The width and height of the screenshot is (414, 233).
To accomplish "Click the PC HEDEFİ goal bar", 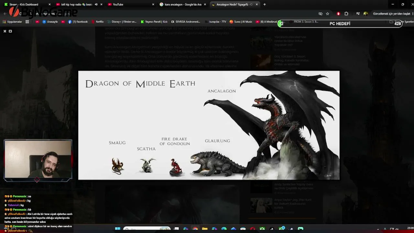I will click(x=340, y=24).
